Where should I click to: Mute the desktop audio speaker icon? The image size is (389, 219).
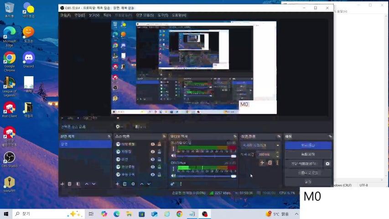pos(173,156)
